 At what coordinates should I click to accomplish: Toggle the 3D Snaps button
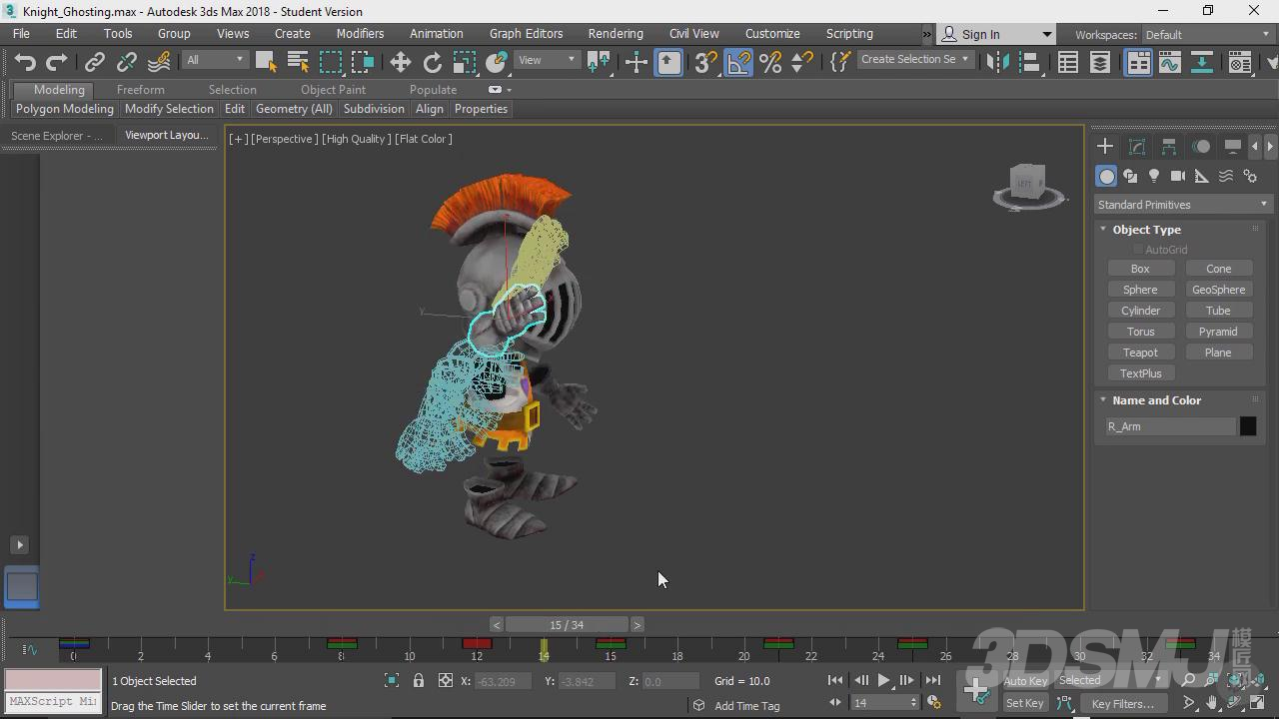[x=705, y=62]
